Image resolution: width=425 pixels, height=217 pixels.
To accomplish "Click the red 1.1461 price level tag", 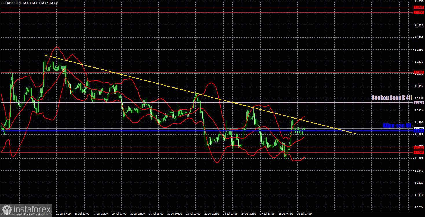I will click(x=419, y=72).
